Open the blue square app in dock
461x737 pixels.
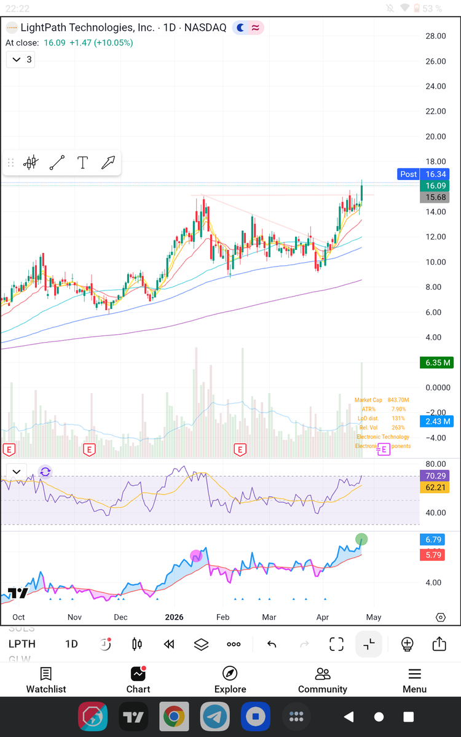pyautogui.click(x=255, y=717)
